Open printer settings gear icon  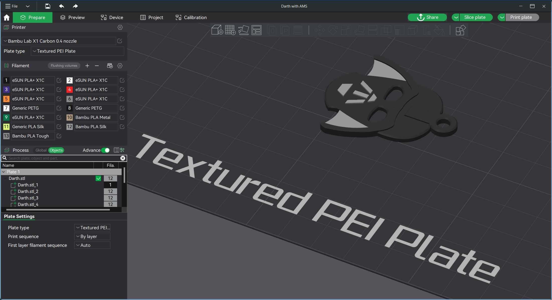[120, 27]
